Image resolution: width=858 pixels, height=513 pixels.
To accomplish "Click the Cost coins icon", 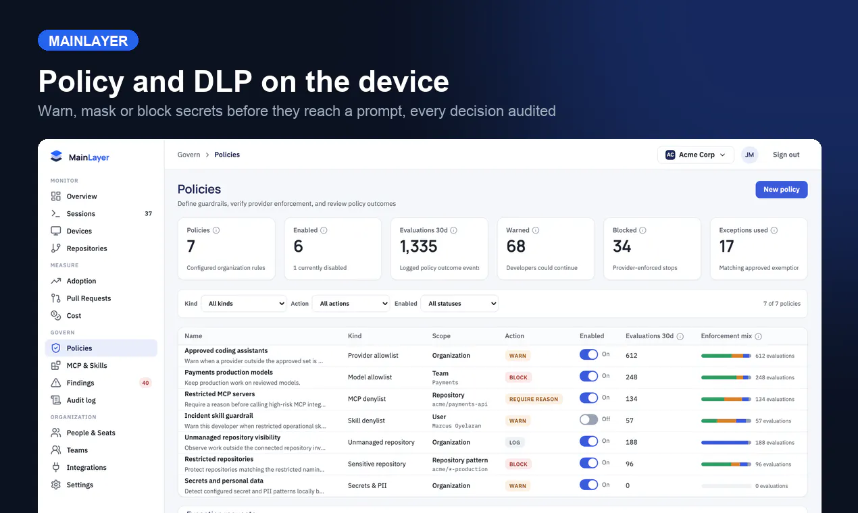I will click(56, 315).
